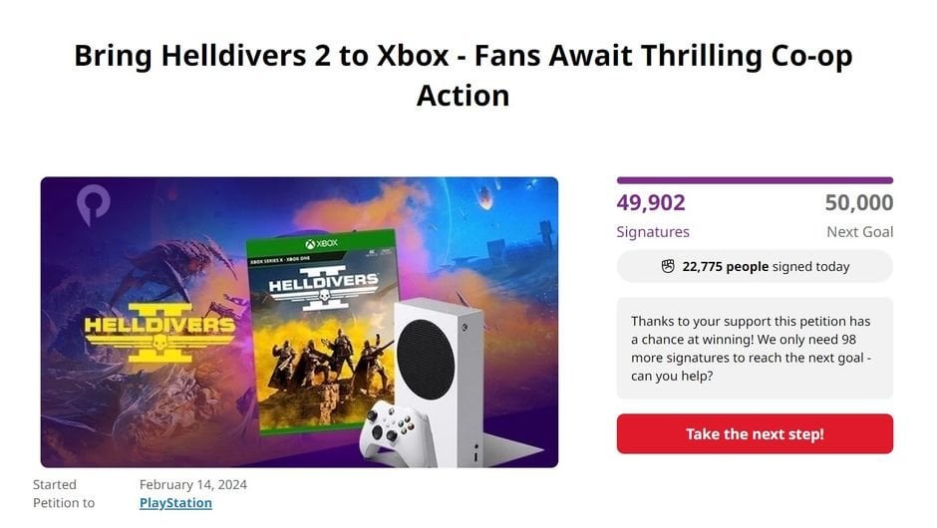Viewport: 937px width, 528px height.
Task: Click the "Take the next step!" button
Action: [x=755, y=434]
